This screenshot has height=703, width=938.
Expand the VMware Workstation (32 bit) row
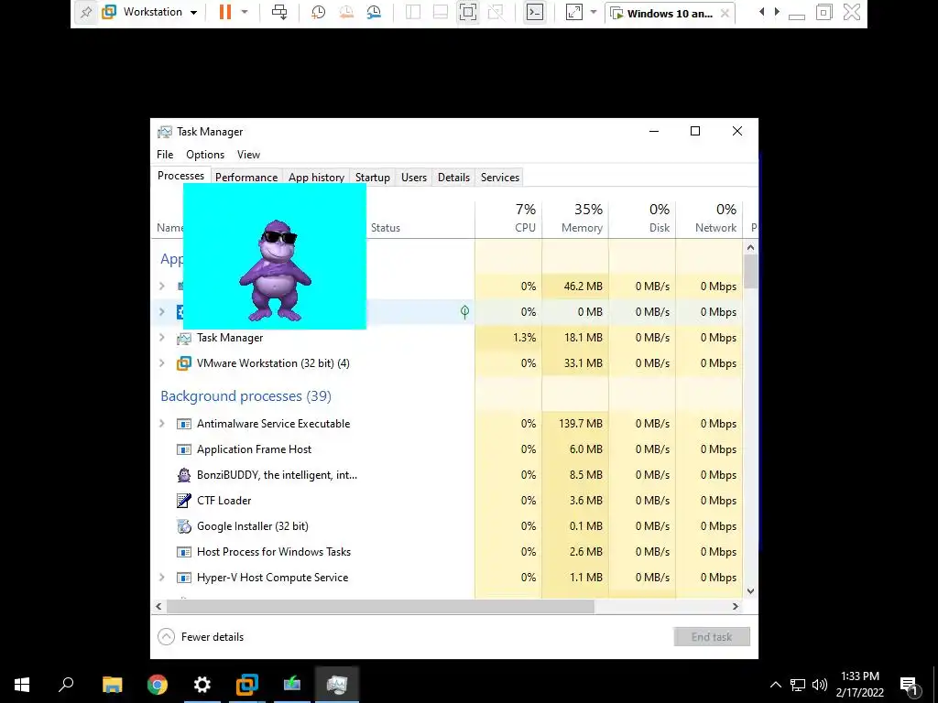(161, 362)
